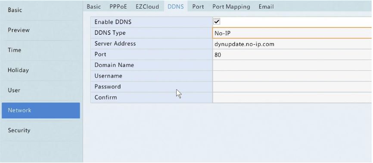The height and width of the screenshot is (163, 373).
Task: Focus the Domain Name input field
Action: point(292,65)
